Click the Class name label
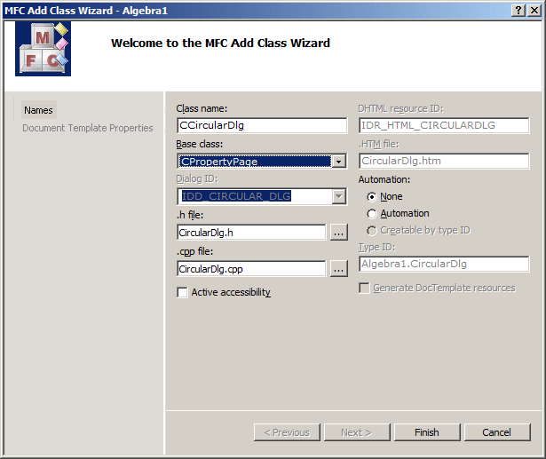 pos(202,108)
